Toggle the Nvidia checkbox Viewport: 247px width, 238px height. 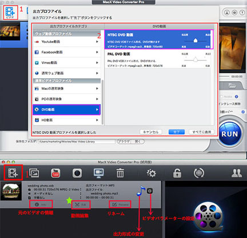(x=221, y=97)
